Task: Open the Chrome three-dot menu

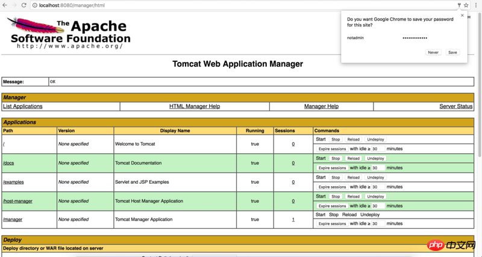Action: click(476, 5)
